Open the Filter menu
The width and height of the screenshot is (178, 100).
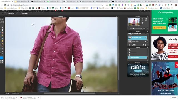(x=26, y=11)
